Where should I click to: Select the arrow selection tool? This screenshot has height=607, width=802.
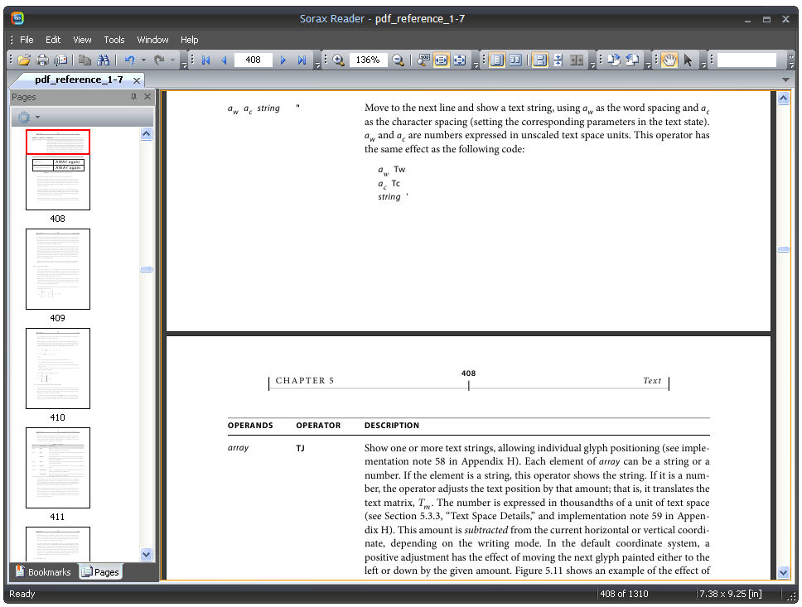tap(688, 60)
